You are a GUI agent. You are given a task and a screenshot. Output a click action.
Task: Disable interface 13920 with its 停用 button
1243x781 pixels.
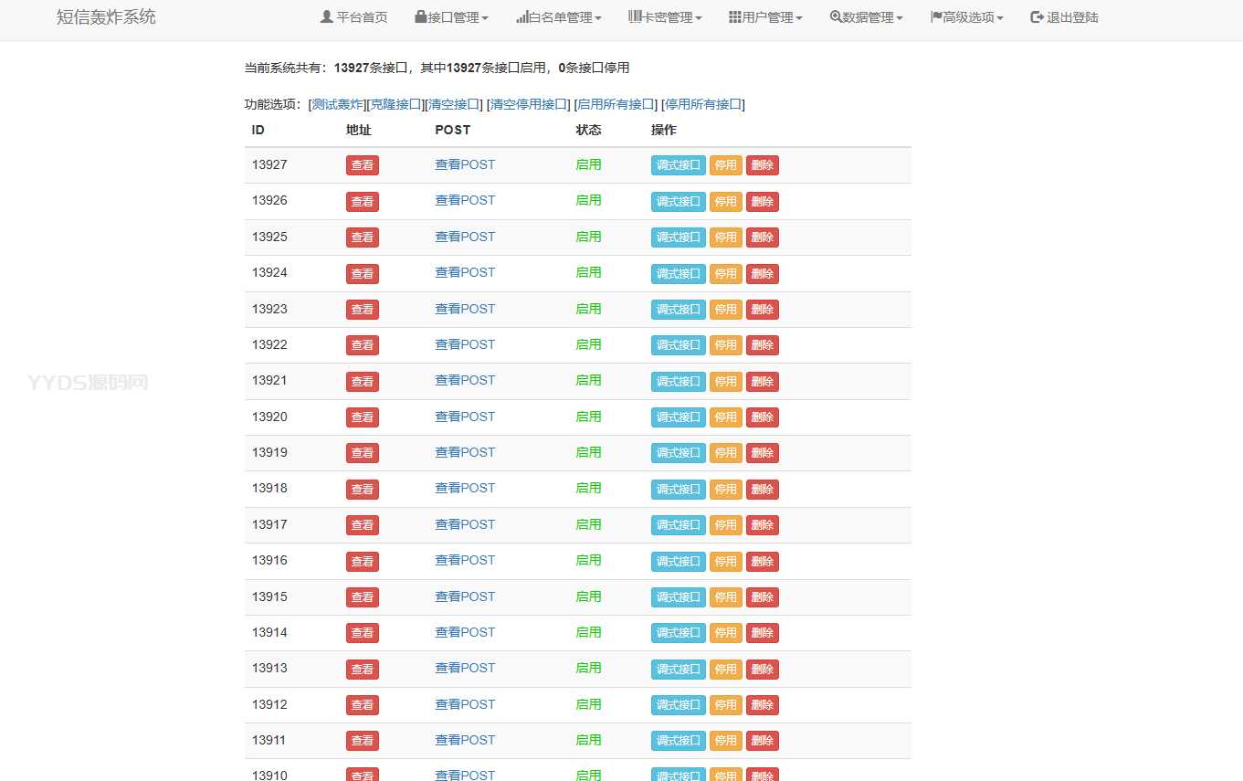coord(725,417)
